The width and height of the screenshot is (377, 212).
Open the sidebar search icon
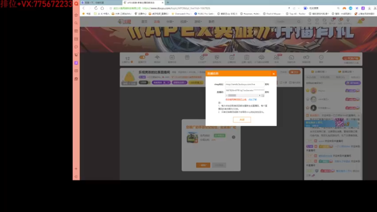(x=76, y=23)
